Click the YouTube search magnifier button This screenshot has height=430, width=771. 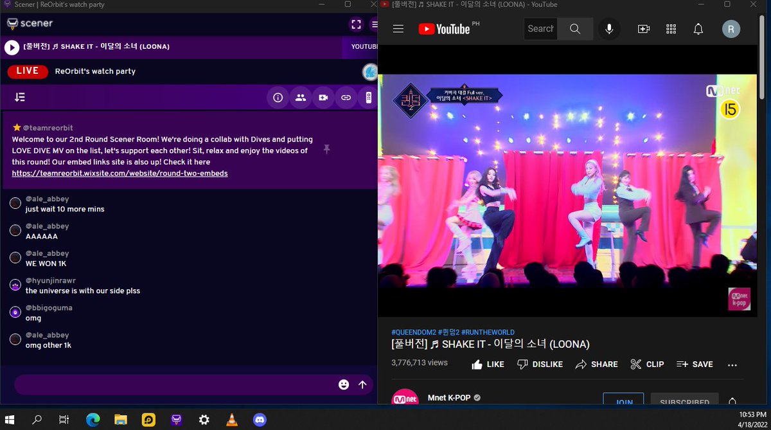pos(575,29)
